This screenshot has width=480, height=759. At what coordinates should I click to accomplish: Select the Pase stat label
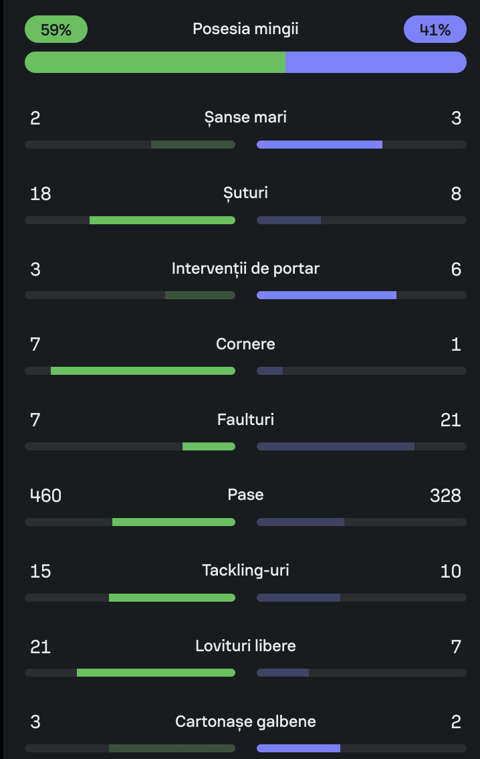(x=245, y=495)
